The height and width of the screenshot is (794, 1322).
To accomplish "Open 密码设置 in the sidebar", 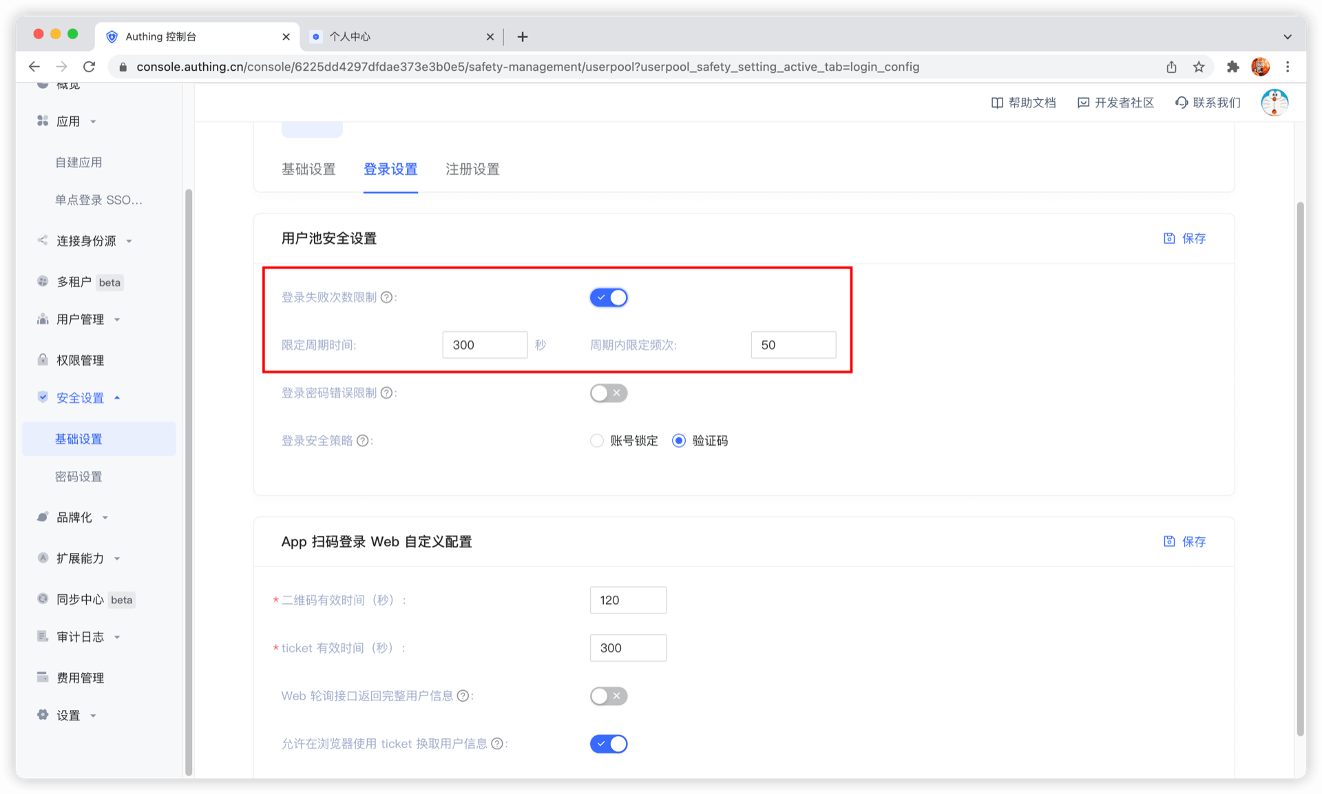I will tap(78, 477).
